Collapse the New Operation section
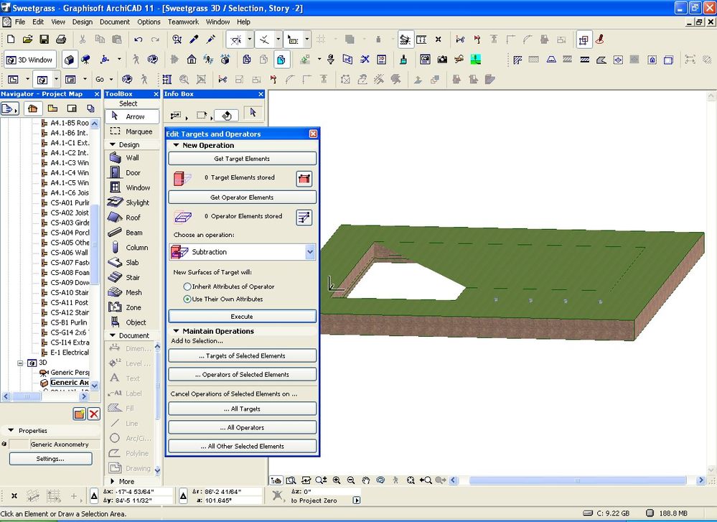The width and height of the screenshot is (717, 522). pos(175,145)
